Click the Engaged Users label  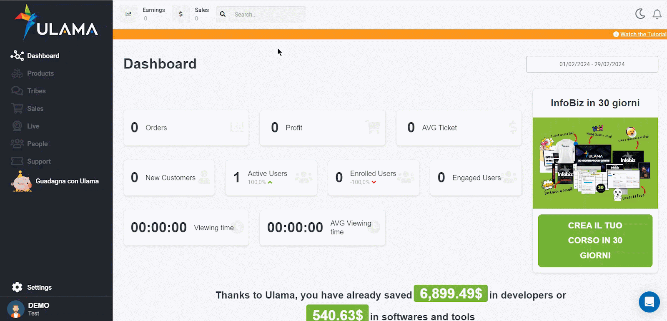coord(476,178)
